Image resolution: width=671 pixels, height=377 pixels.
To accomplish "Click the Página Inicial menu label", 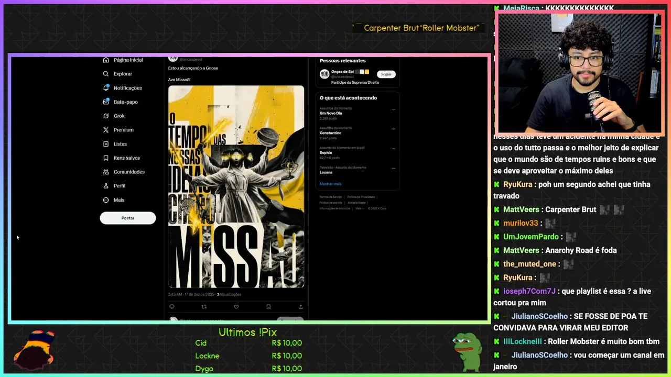I will tap(128, 60).
